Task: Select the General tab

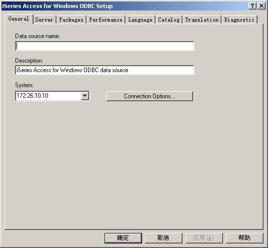Action: [18, 19]
